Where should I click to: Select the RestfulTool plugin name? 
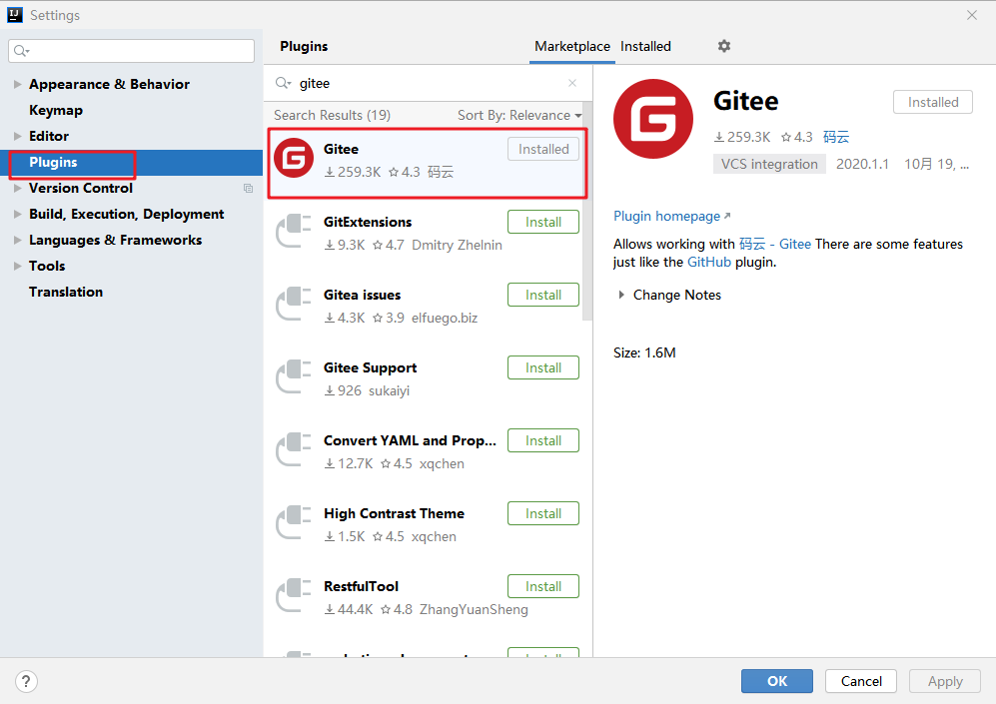(x=362, y=586)
